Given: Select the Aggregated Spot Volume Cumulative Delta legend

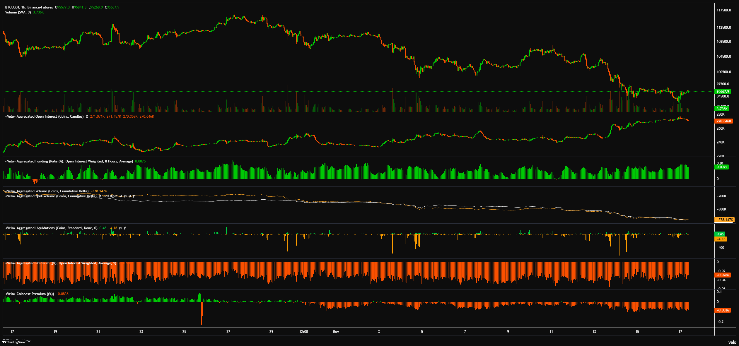Looking at the screenshot, I should pos(51,196).
